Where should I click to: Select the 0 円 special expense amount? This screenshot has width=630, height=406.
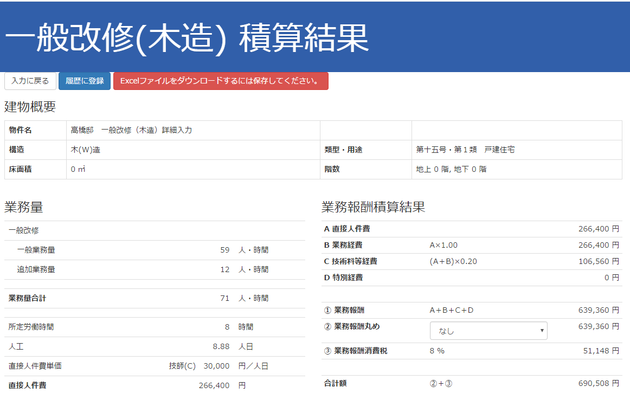click(x=612, y=278)
